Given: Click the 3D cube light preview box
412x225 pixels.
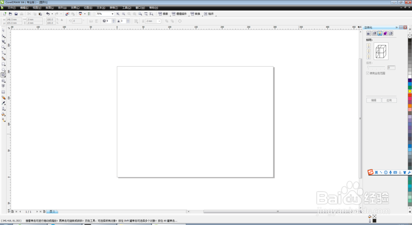Looking at the screenshot, I should click(381, 51).
